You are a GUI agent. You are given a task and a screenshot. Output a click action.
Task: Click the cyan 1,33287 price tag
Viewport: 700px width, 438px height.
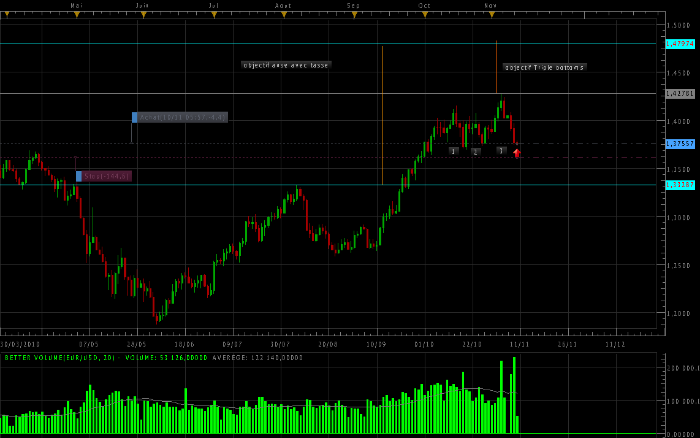681,185
